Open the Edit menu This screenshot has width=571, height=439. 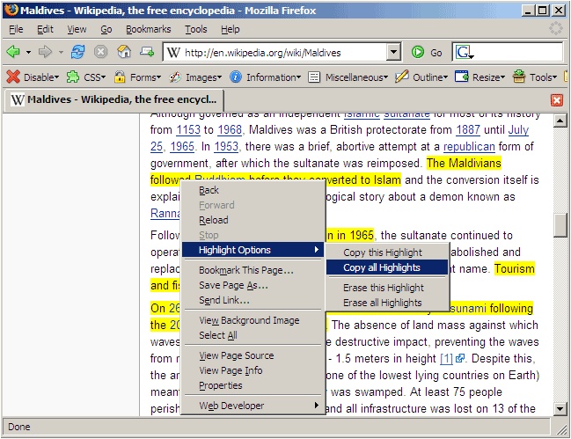45,29
